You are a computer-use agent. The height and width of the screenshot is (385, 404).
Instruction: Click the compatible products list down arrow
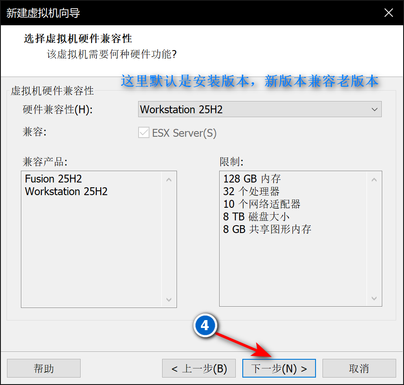tap(169, 300)
